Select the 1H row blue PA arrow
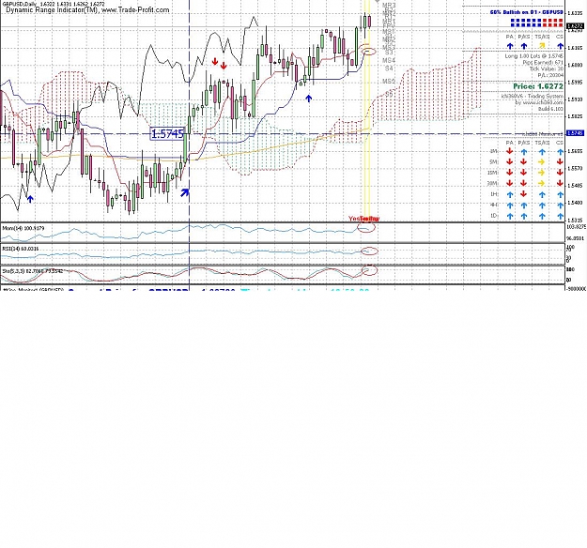This screenshot has width=587, height=548. click(509, 194)
